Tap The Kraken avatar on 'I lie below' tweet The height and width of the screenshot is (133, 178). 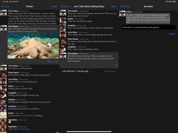(3, 68)
